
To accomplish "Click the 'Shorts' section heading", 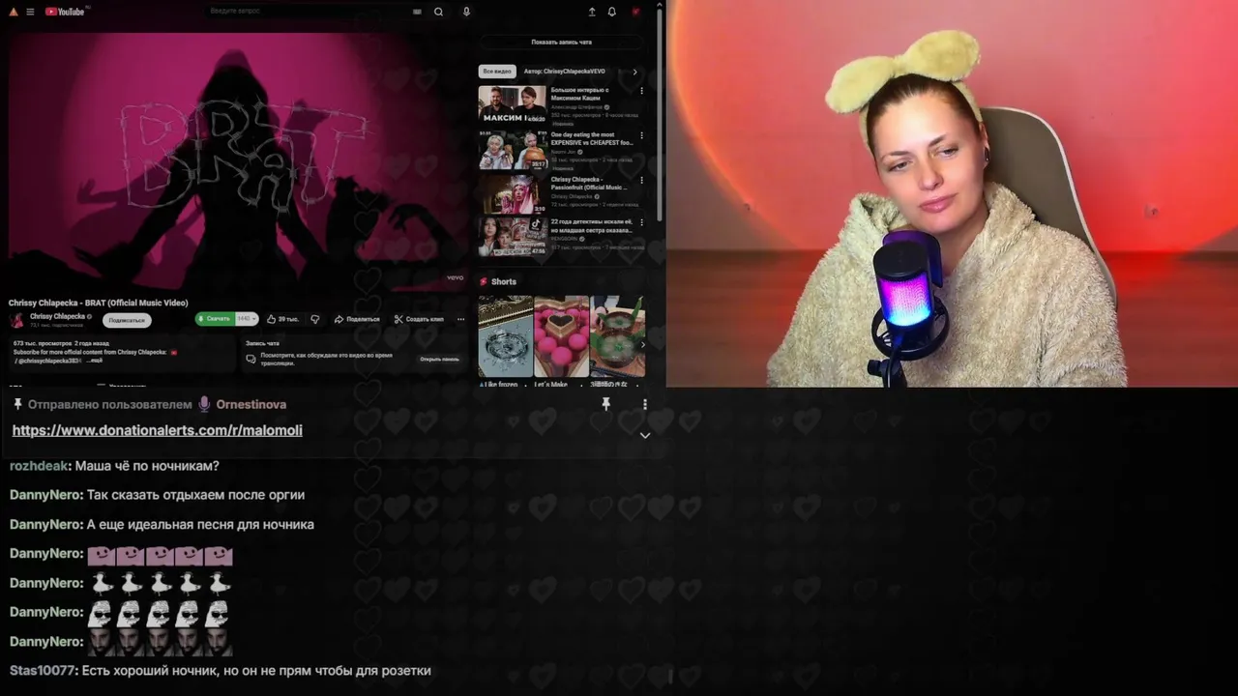I will click(503, 282).
